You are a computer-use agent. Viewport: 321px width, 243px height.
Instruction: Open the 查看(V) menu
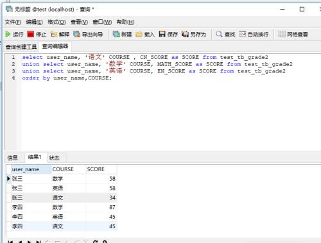click(x=79, y=22)
